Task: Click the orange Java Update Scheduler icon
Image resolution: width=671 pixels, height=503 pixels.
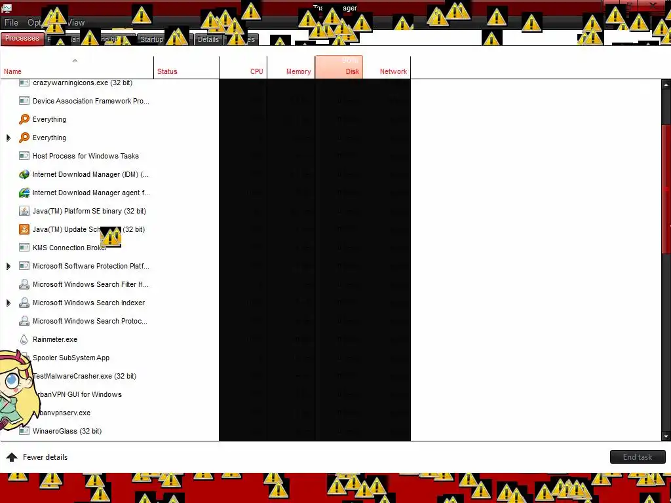Action: coord(24,230)
